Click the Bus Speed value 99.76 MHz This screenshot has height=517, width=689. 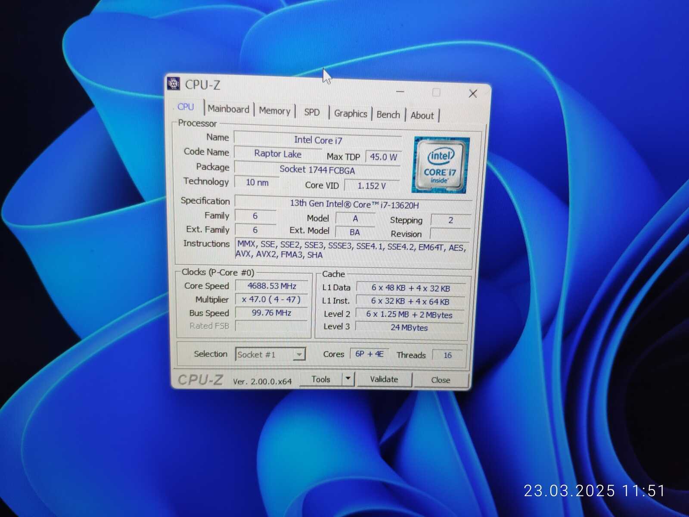point(271,313)
